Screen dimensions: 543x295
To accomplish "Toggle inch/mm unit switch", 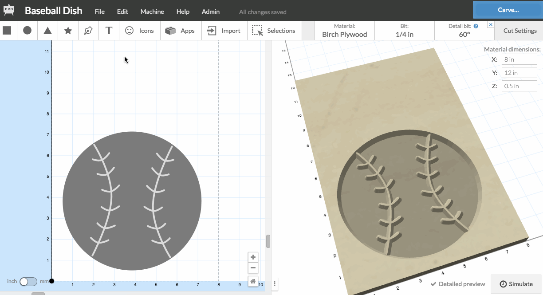I will click(x=28, y=281).
